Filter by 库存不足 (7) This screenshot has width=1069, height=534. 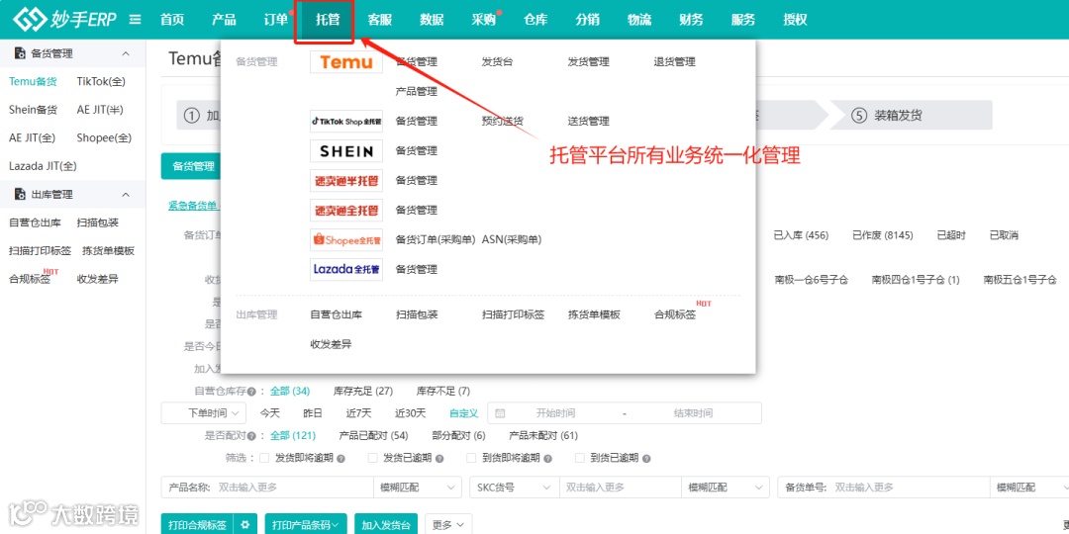coord(443,392)
